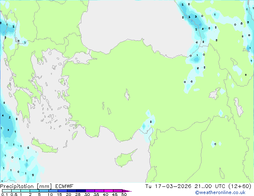Select the ECMWF model label
The height and width of the screenshot is (196, 254).
pyautogui.click(x=64, y=186)
